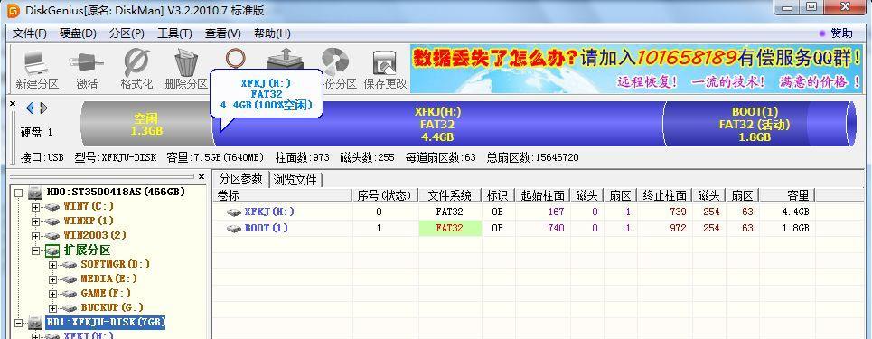This screenshot has height=339, width=872.
Task: Close the disk tree panel
Action: tap(202, 177)
